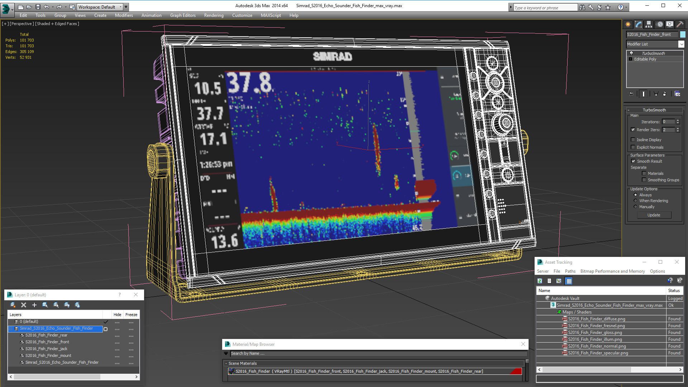
Task: Enable Separate by Materials checkbox
Action: tap(644, 173)
